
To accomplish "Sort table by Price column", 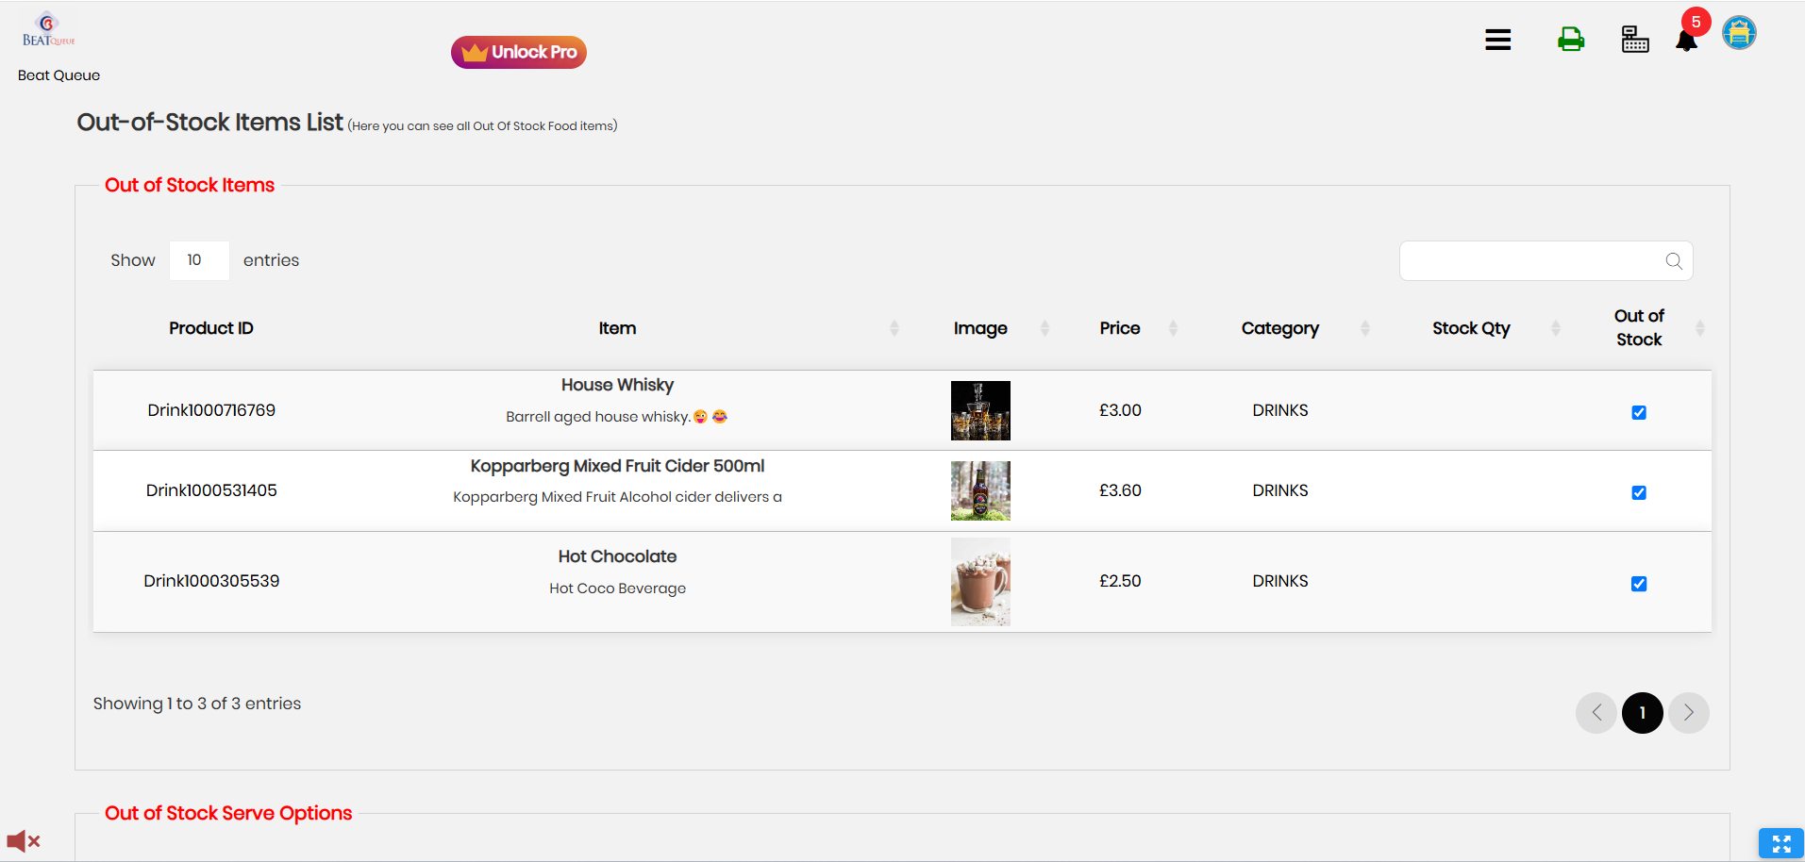I will [1120, 328].
